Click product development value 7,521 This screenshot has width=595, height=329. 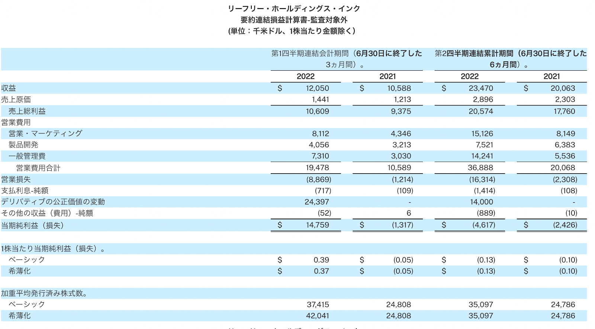pyautogui.click(x=484, y=145)
